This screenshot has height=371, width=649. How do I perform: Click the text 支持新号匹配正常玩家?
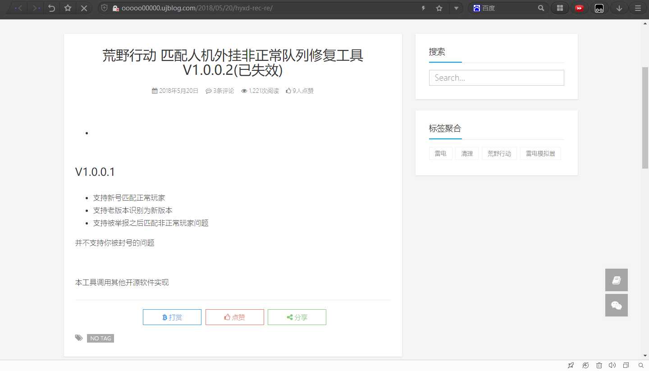tap(129, 198)
